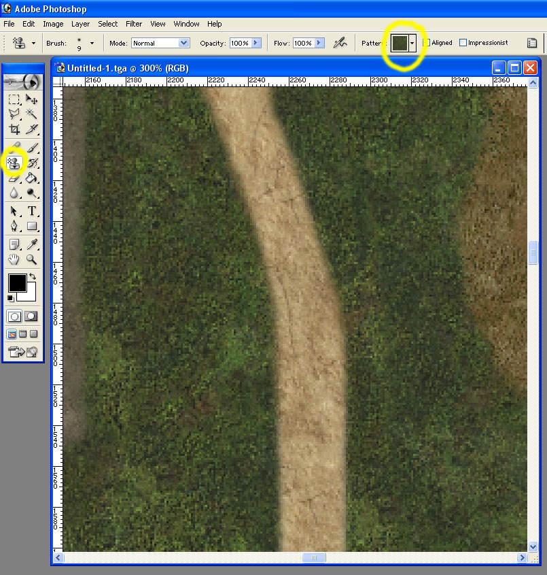The height and width of the screenshot is (575, 547).
Task: Expand the Pattern picker arrow
Action: (x=412, y=43)
